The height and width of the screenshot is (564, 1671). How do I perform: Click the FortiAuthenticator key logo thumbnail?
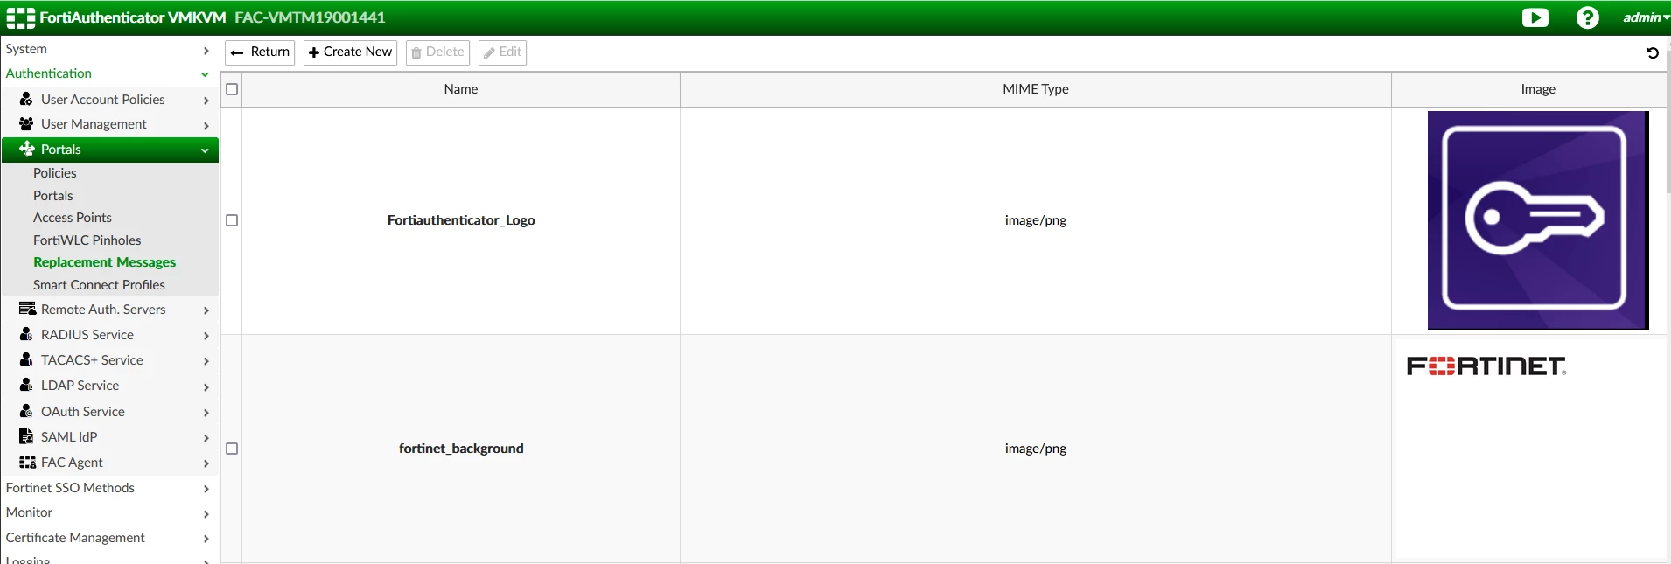[x=1538, y=220]
